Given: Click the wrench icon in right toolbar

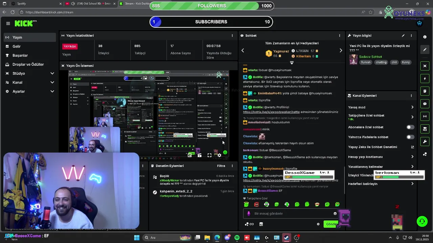Looking at the screenshot, I should [425, 141].
